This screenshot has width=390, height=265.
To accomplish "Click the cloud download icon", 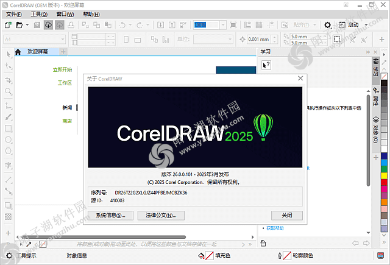I will click(x=48, y=25).
